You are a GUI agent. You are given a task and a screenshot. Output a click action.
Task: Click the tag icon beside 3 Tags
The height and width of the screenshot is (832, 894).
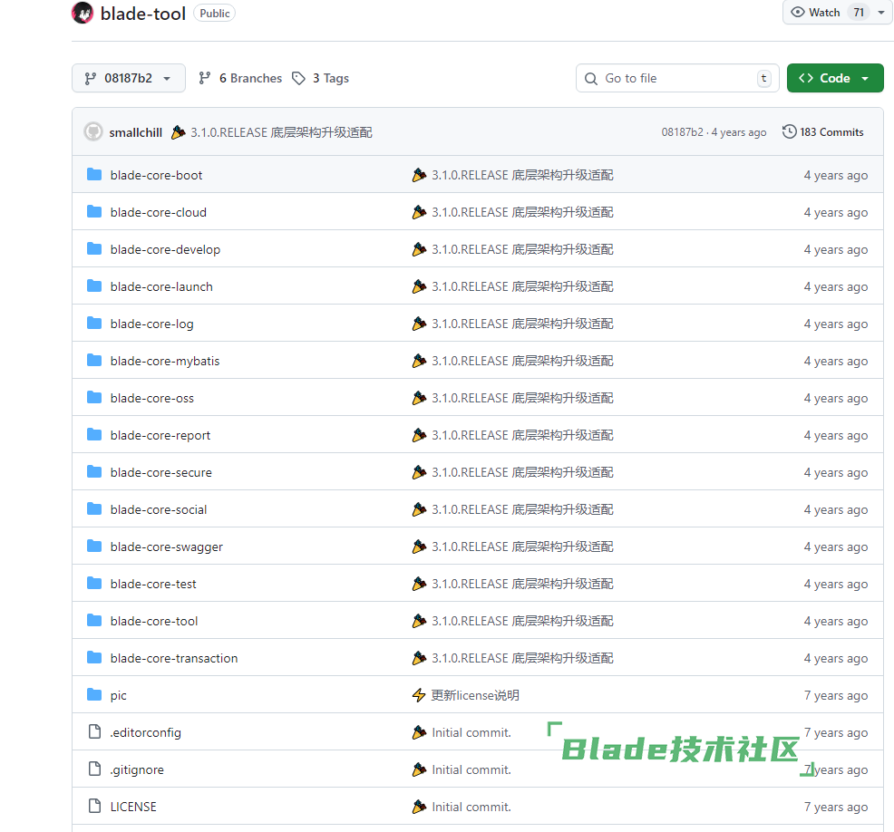(x=298, y=79)
